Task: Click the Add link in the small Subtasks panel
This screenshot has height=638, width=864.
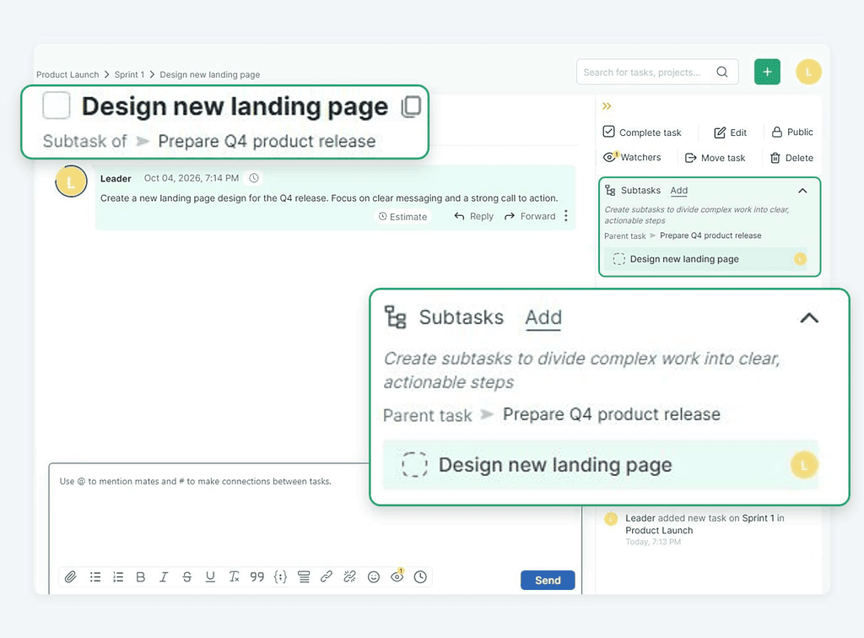Action: (679, 190)
